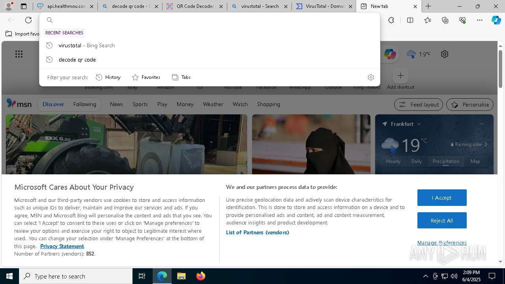Select the Hourly weather tab

pos(393,161)
